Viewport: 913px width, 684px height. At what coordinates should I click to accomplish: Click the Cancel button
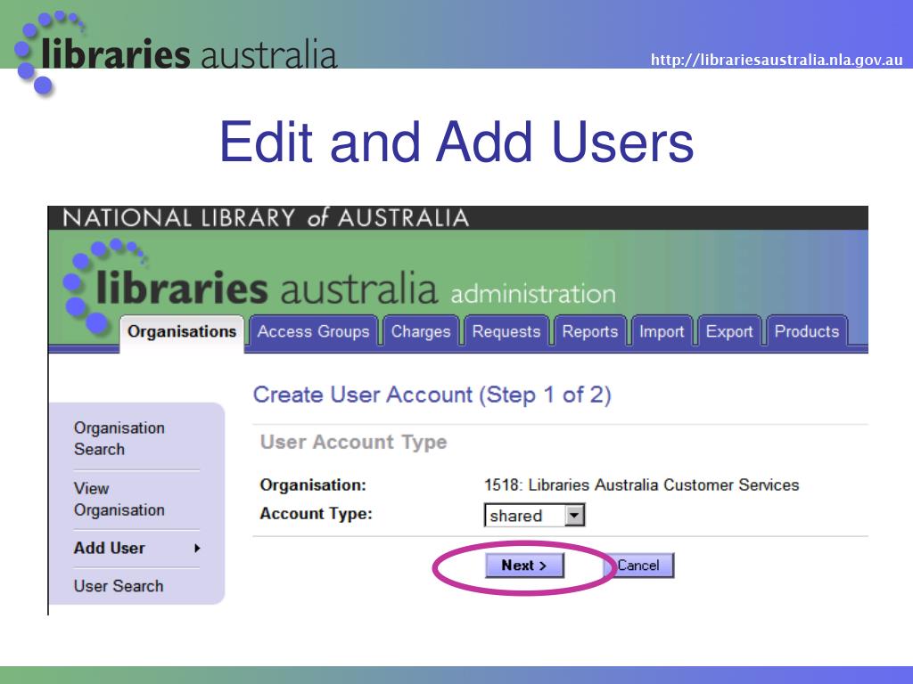point(638,566)
